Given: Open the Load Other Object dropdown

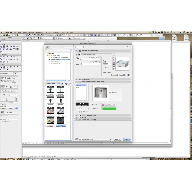Looking at the screenshot, I should [x=63, y=47].
